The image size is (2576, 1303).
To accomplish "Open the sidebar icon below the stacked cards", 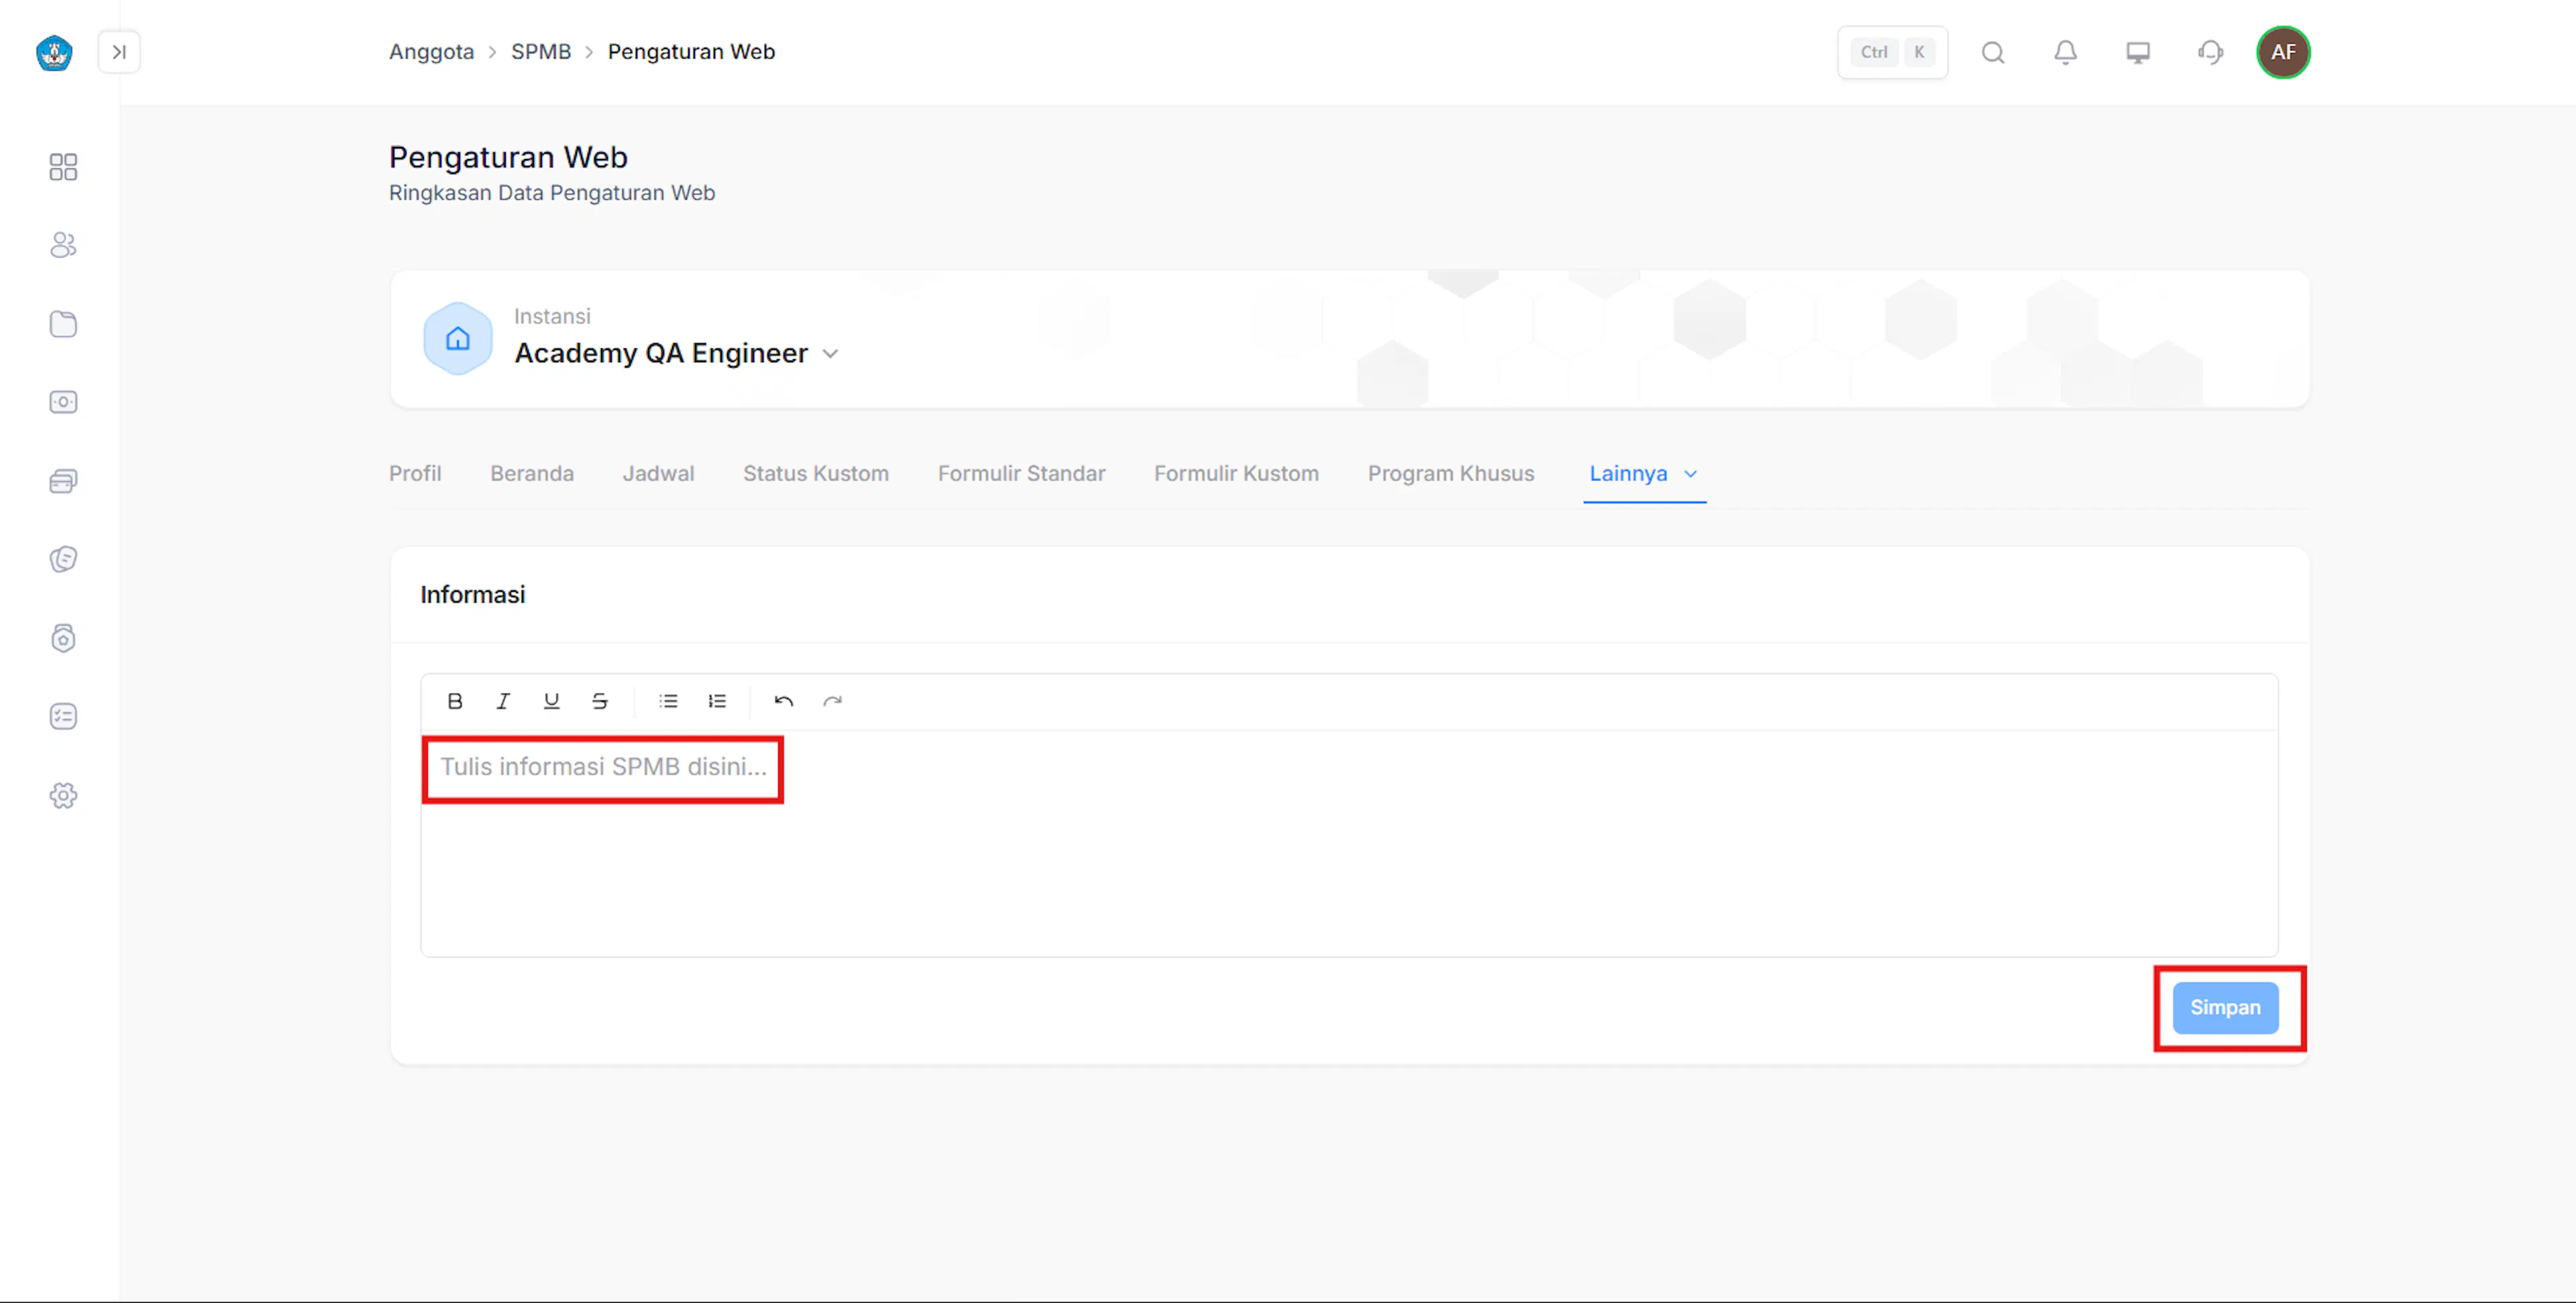I will (63, 559).
